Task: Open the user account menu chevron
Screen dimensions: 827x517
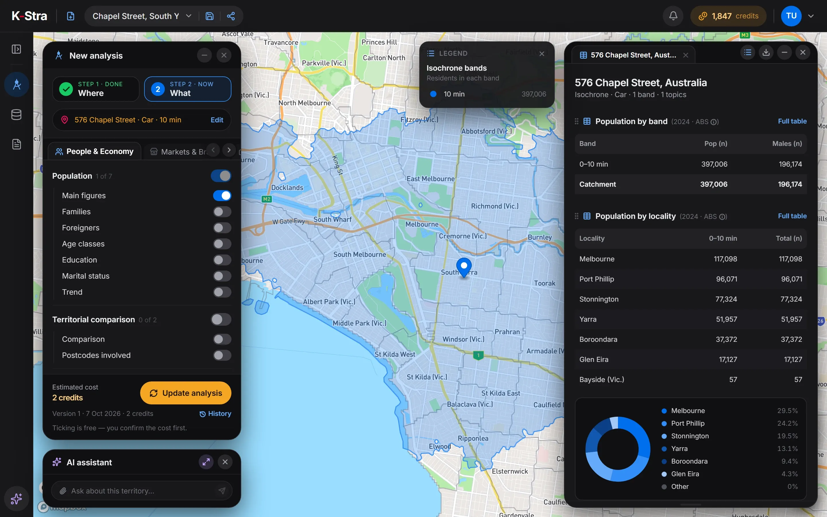Action: (x=811, y=16)
